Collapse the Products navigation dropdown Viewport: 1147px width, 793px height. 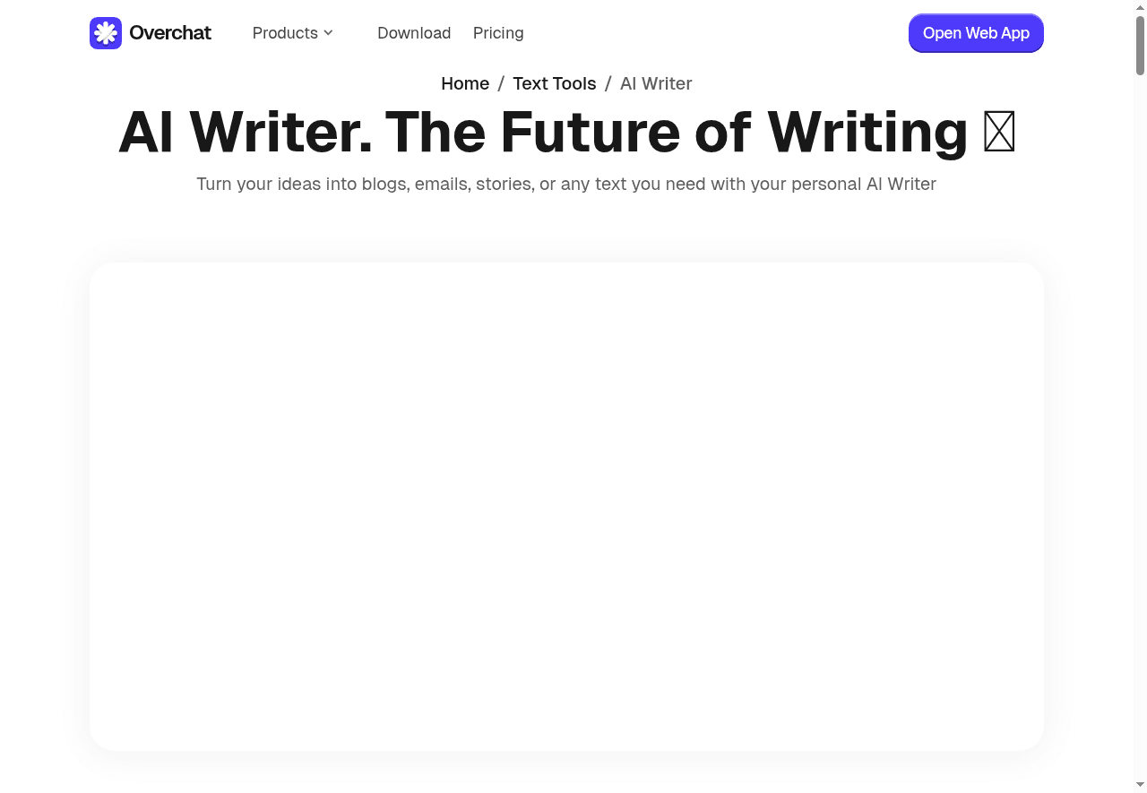point(292,33)
